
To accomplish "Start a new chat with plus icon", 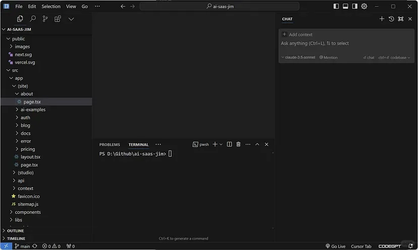I will click(x=382, y=19).
